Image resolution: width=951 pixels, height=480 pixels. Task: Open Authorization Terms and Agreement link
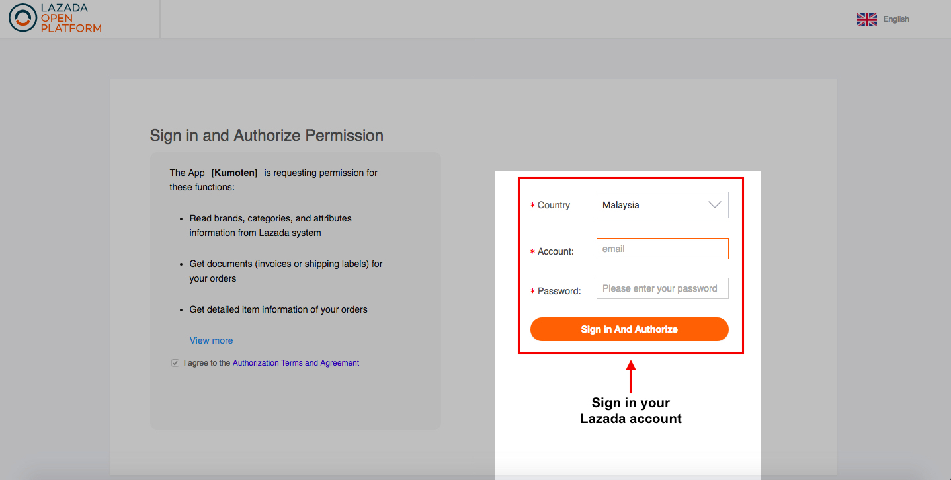tap(296, 363)
